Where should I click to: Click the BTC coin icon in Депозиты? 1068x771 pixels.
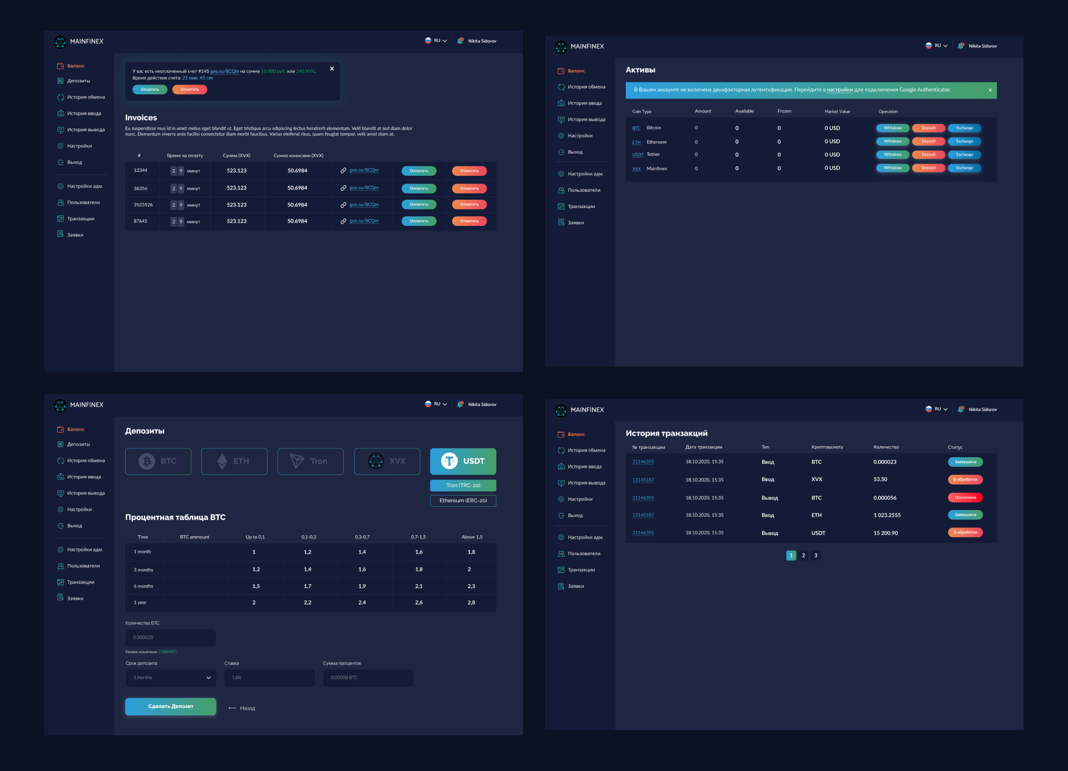click(x=147, y=461)
